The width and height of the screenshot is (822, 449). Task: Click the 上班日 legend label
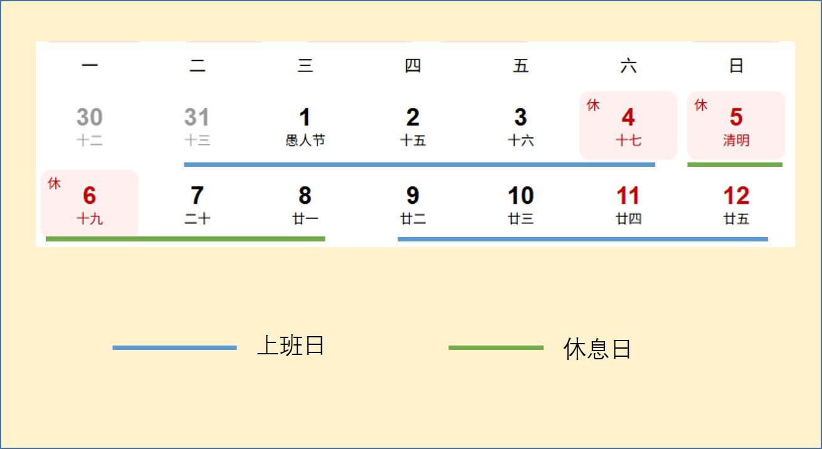coord(290,346)
